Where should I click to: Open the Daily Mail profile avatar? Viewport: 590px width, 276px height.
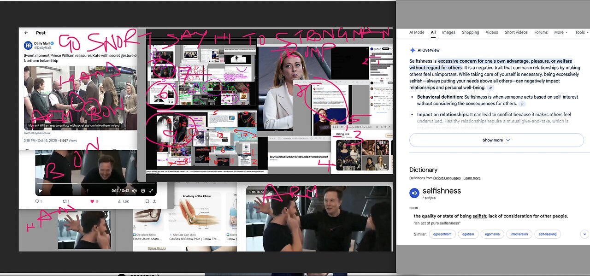pyautogui.click(x=28, y=45)
